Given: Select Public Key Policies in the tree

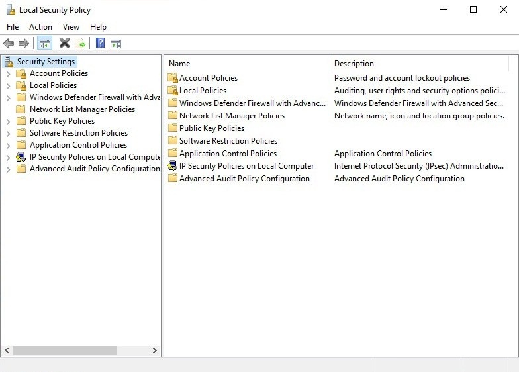Looking at the screenshot, I should point(62,121).
